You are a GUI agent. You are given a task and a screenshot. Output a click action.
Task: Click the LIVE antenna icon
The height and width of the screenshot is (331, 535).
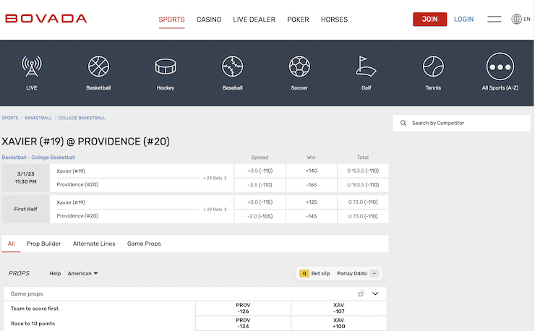click(32, 67)
